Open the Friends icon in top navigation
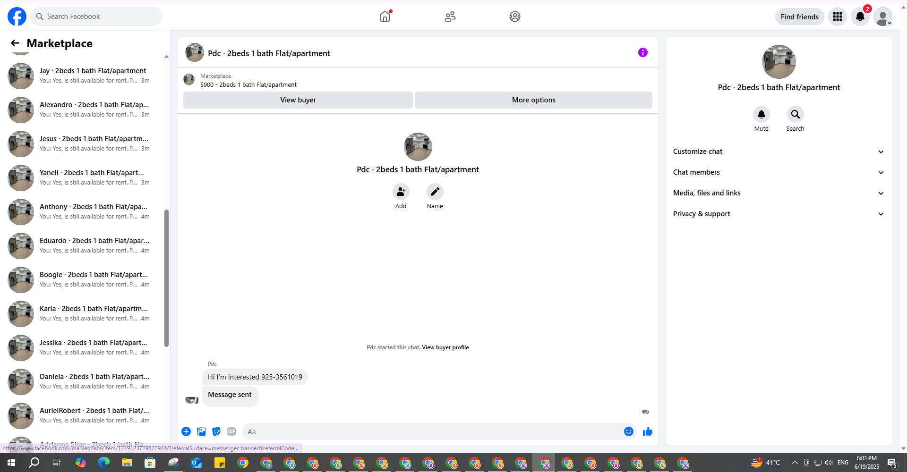The height and width of the screenshot is (472, 907). click(x=450, y=17)
